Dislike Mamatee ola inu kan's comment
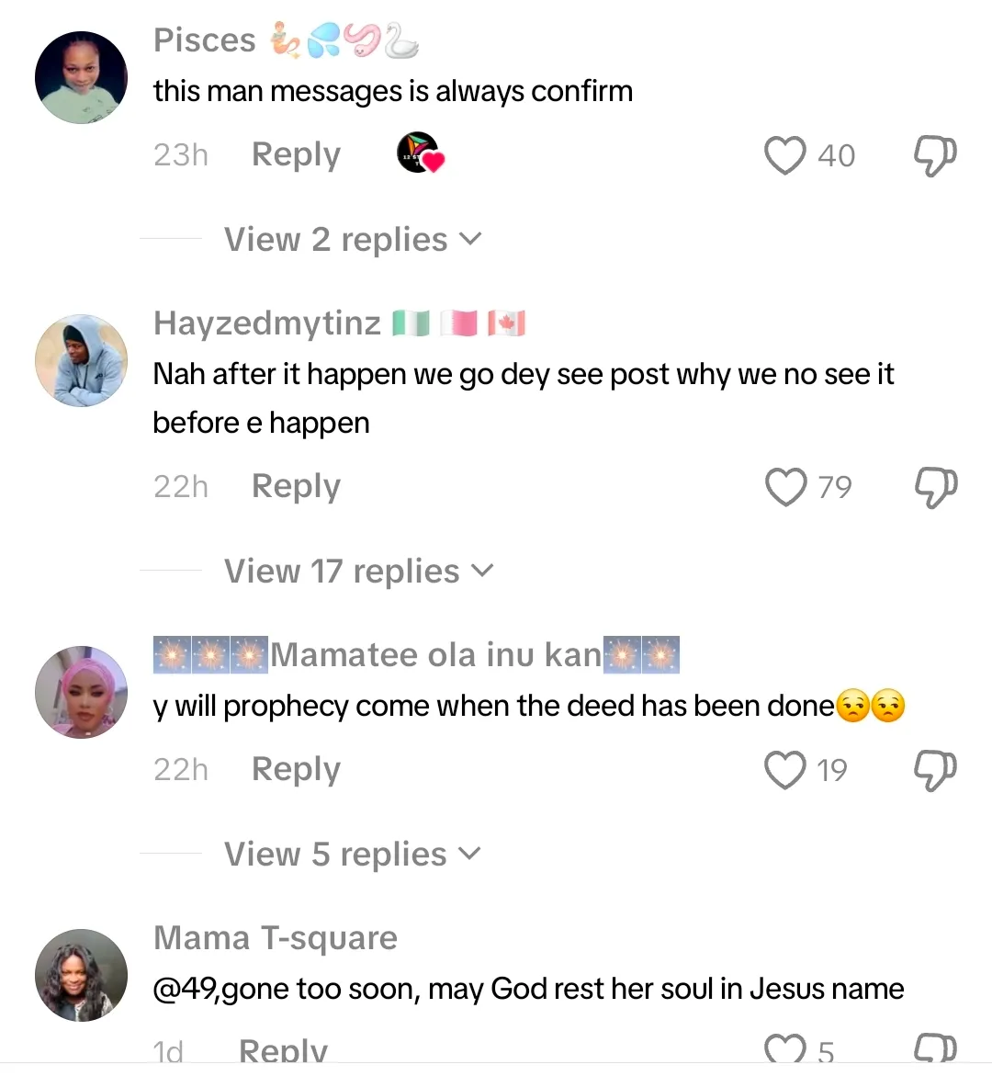 (935, 770)
